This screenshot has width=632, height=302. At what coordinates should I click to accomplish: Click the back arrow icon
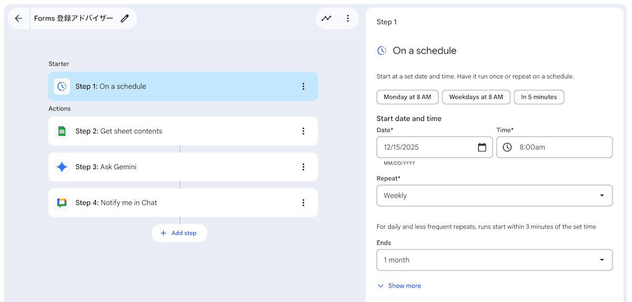pyautogui.click(x=18, y=18)
